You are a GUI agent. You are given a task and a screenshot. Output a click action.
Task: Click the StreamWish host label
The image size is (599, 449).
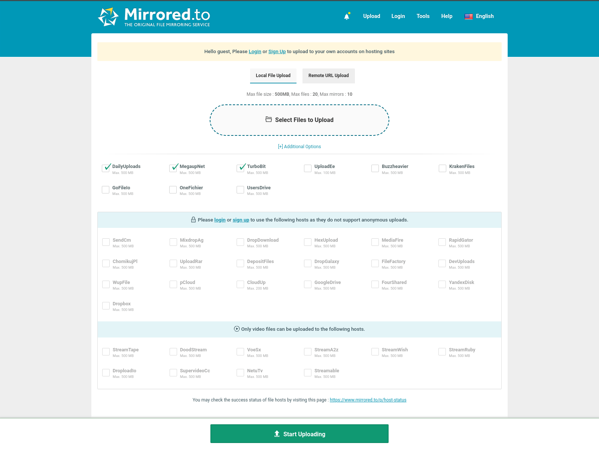(395, 350)
